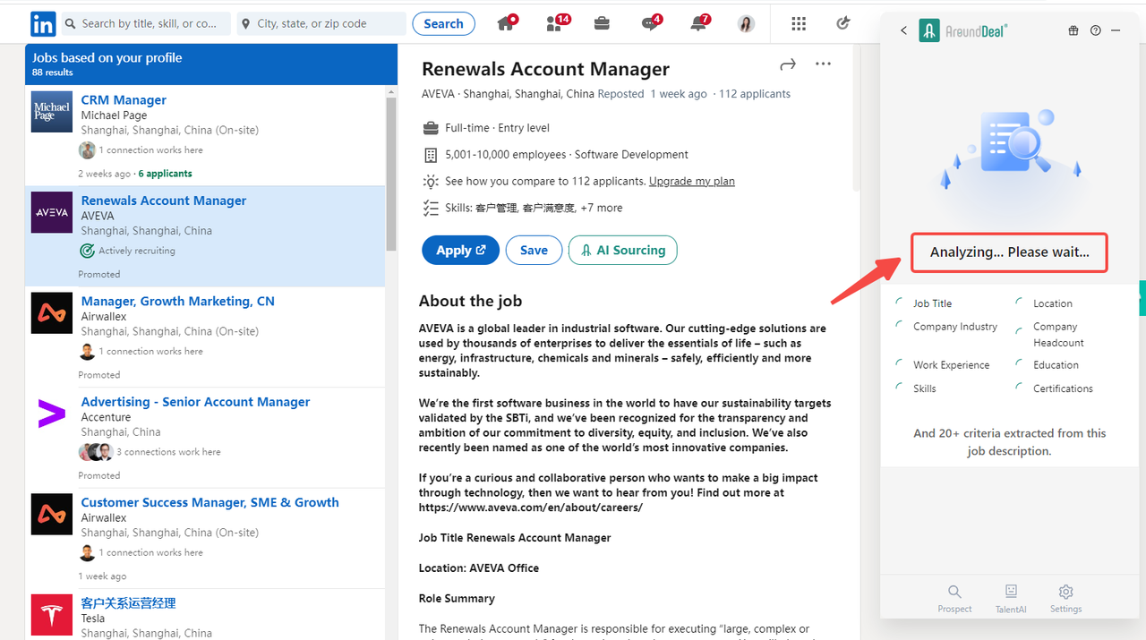The image size is (1146, 640).
Task: Click the AroundDeal gift icon
Action: click(1073, 30)
